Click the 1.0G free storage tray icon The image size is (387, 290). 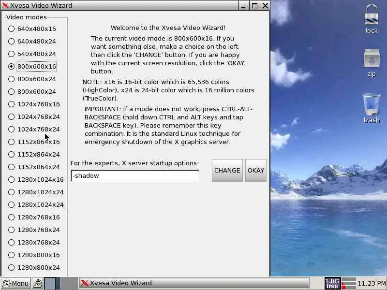(332, 283)
